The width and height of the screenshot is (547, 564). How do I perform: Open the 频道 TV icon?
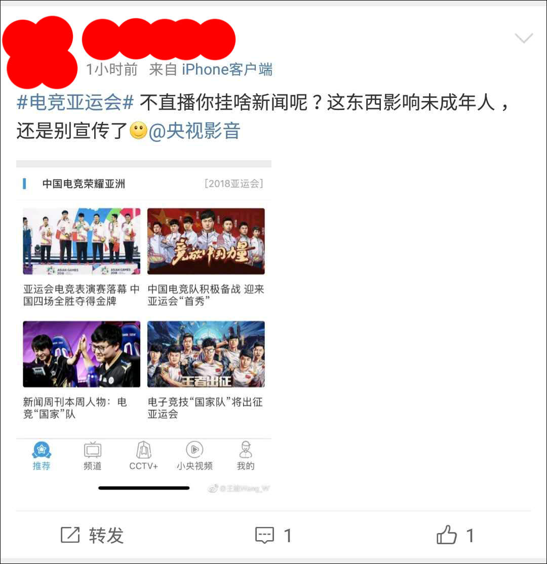[93, 449]
